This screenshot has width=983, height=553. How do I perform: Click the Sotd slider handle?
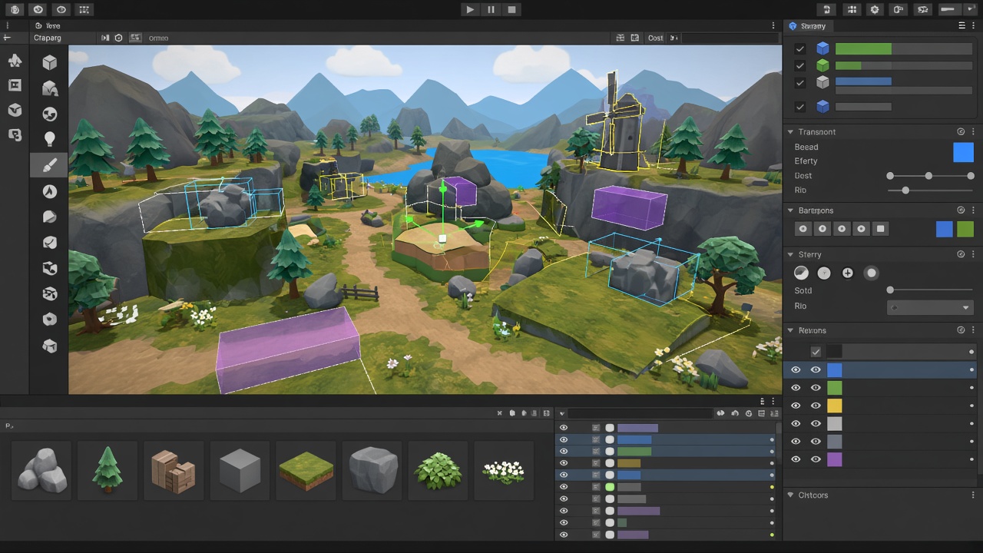click(x=890, y=290)
